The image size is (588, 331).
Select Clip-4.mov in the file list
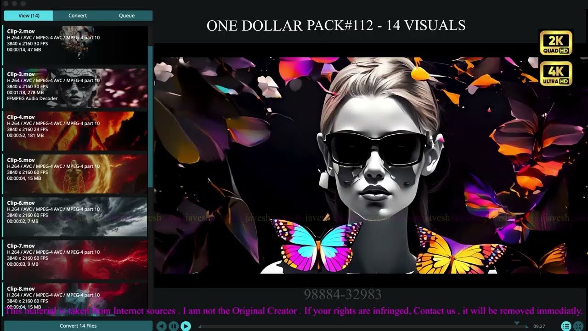point(75,131)
